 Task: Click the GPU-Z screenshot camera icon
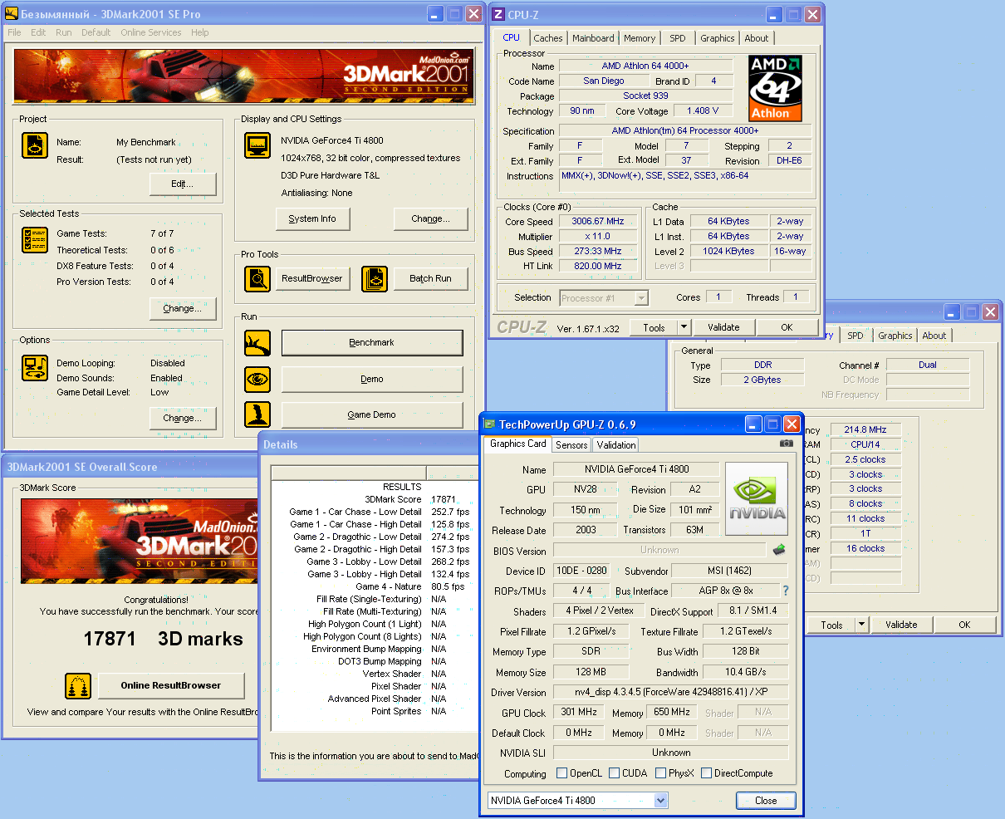pos(787,444)
